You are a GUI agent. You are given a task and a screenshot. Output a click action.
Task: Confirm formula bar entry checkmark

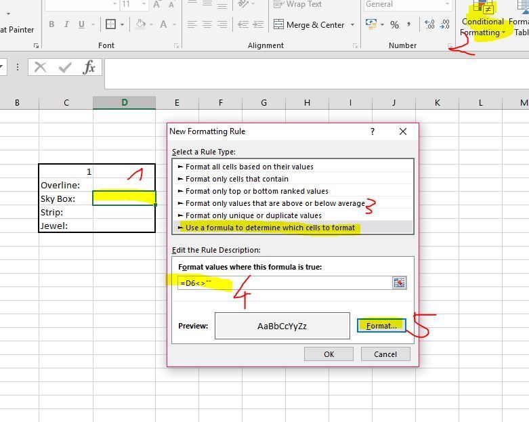pyautogui.click(x=64, y=67)
